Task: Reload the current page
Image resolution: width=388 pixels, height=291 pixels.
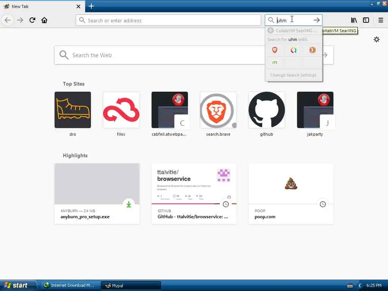Action: (x=33, y=20)
